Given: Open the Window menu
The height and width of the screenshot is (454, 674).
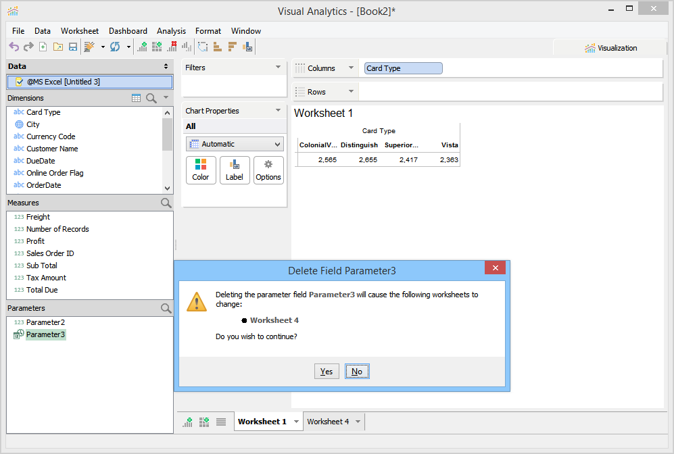Looking at the screenshot, I should point(246,31).
